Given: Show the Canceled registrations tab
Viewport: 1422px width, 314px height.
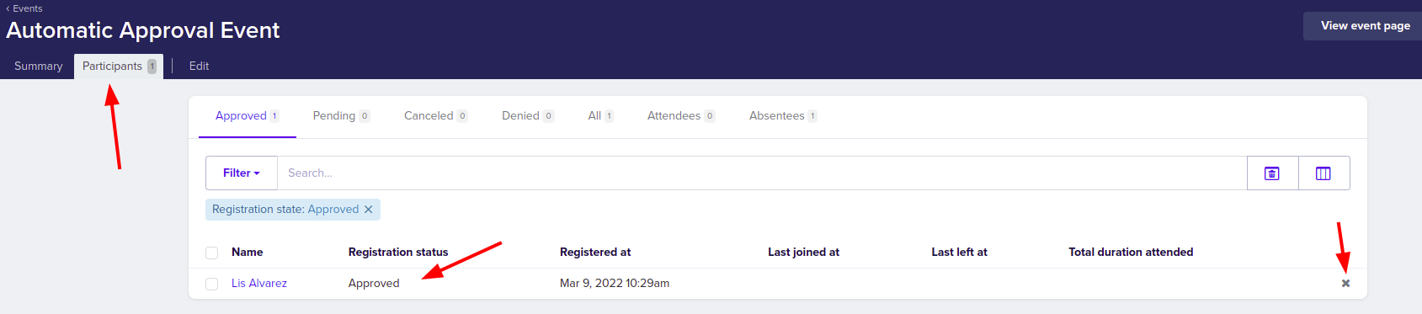Looking at the screenshot, I should coord(436,116).
